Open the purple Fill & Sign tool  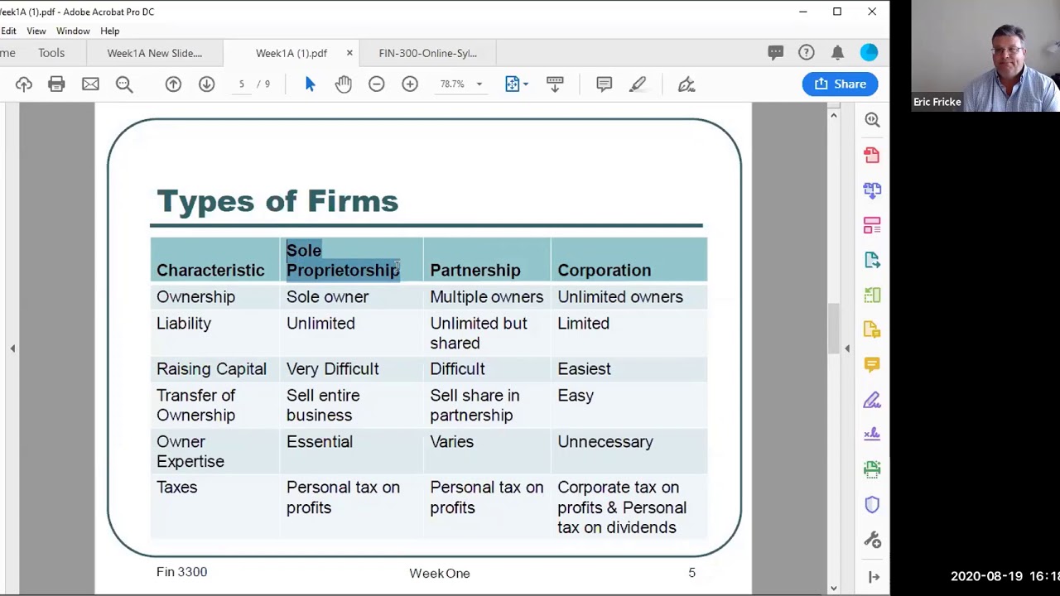(x=872, y=400)
